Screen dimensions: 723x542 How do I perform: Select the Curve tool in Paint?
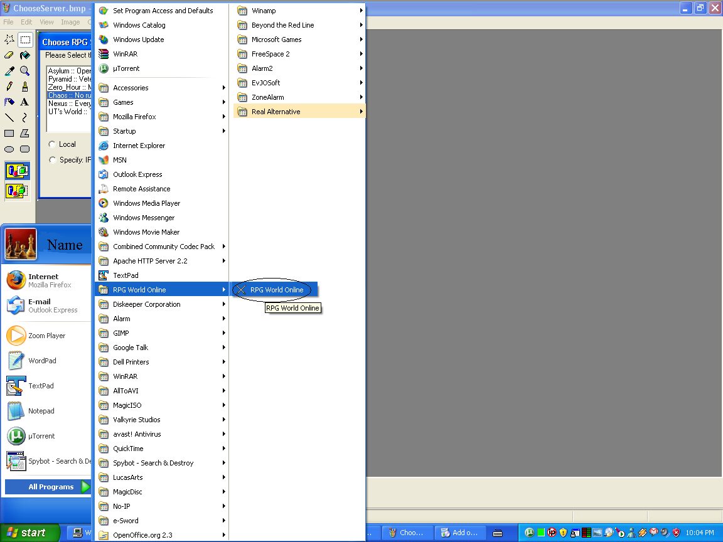(x=25, y=117)
